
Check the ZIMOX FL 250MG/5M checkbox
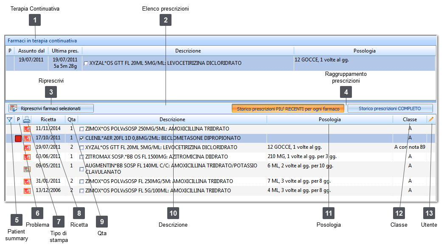click(81, 181)
